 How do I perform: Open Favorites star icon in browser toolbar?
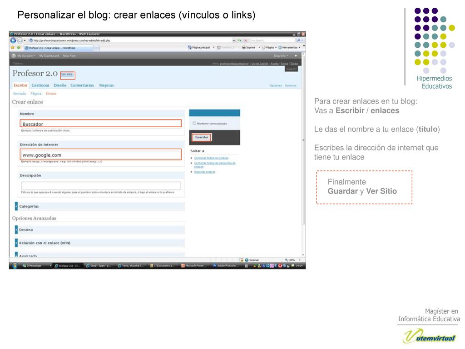12,47
